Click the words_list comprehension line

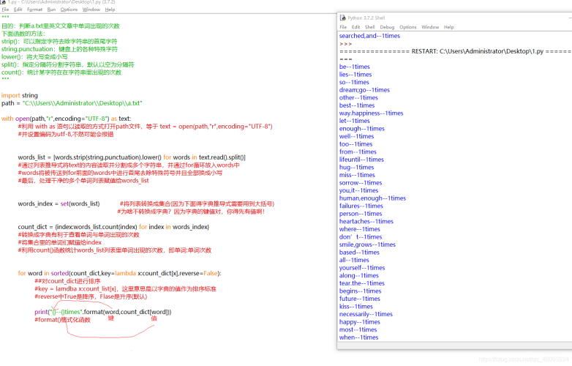tap(132, 157)
